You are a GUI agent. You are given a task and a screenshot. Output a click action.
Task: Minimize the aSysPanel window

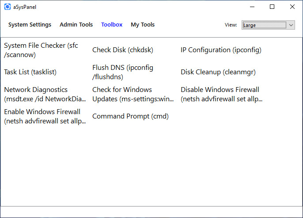point(252,7)
